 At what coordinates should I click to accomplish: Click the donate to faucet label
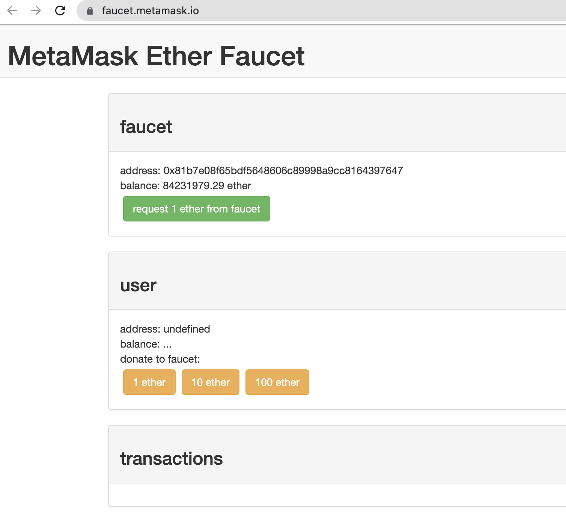point(160,359)
